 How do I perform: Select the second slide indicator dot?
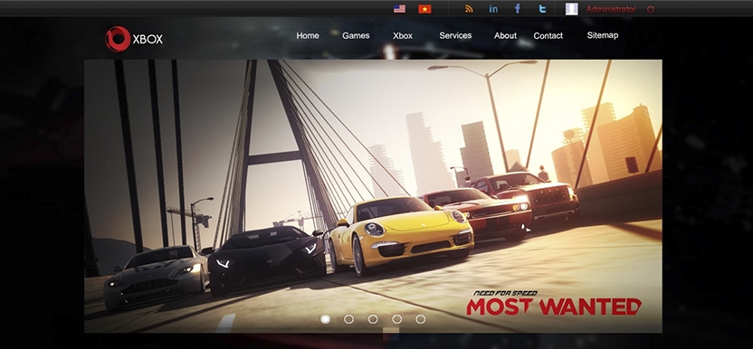point(349,319)
